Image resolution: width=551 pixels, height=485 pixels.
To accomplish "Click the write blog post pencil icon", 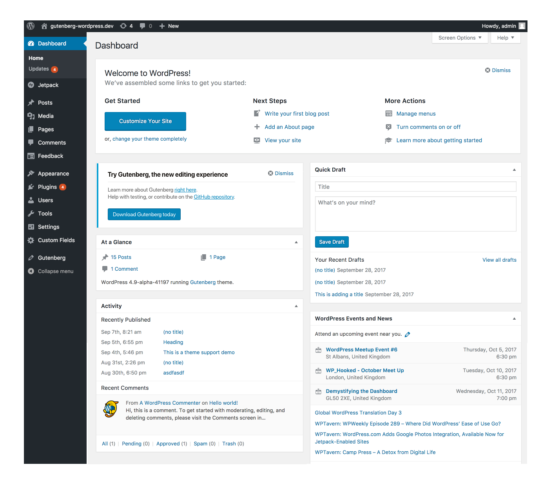I will (257, 114).
